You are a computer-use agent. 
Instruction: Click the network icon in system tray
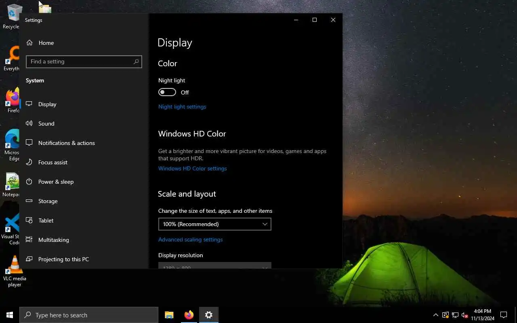click(x=455, y=315)
